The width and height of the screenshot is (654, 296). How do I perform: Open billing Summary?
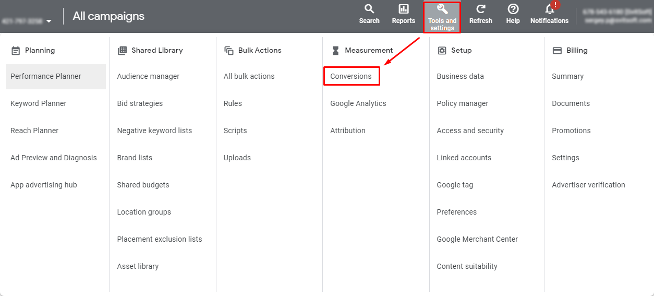(567, 76)
